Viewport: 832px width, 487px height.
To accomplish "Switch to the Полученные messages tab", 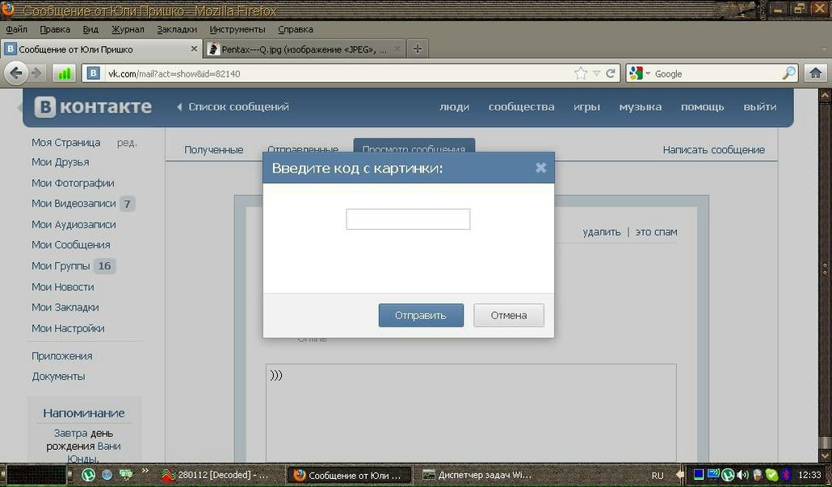I will click(213, 150).
